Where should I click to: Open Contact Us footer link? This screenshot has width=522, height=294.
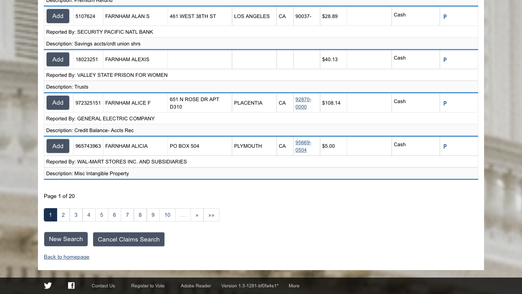tap(103, 286)
